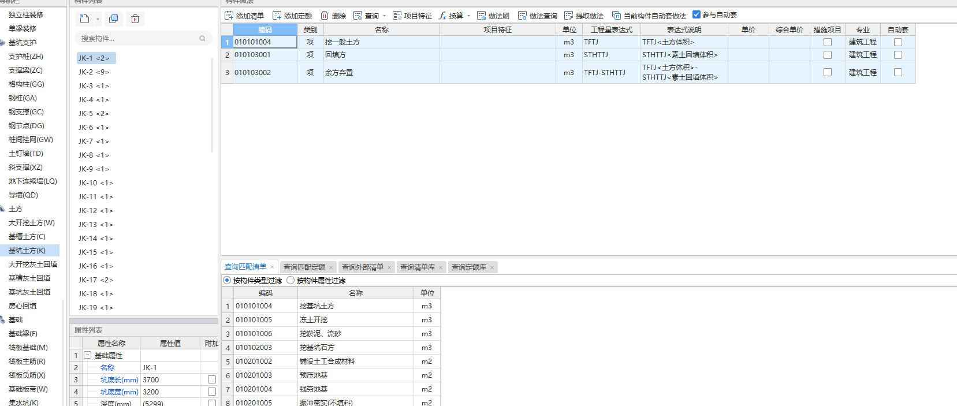Close the 查询匹配定额 tab

point(331,267)
